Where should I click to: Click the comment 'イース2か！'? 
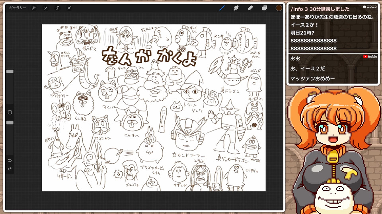(304, 25)
